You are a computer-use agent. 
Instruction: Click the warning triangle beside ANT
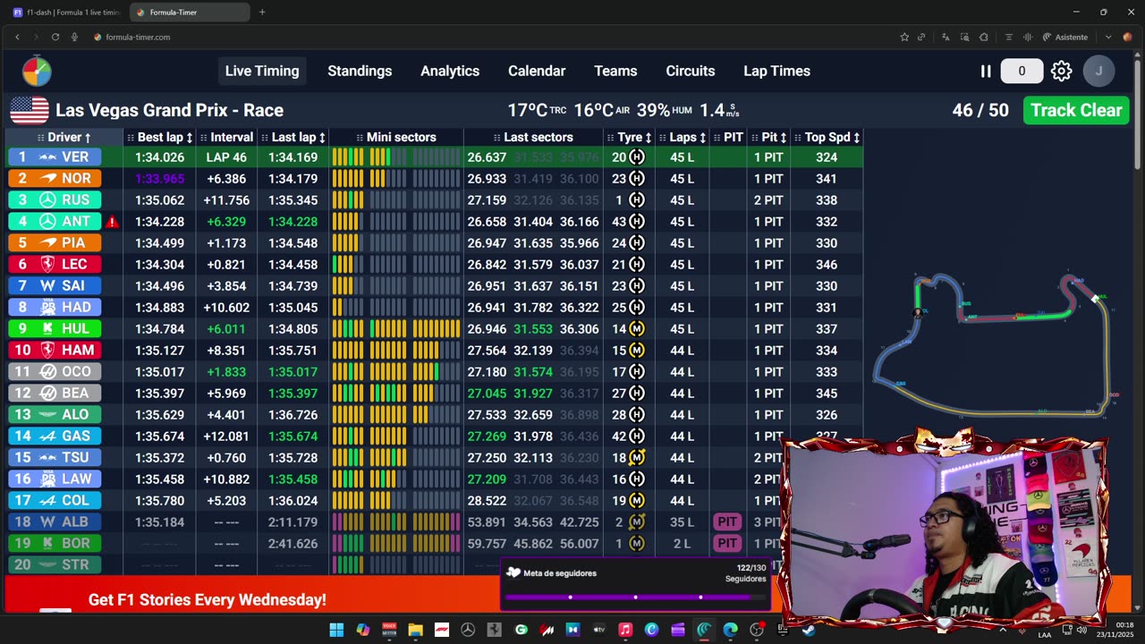[x=112, y=222]
